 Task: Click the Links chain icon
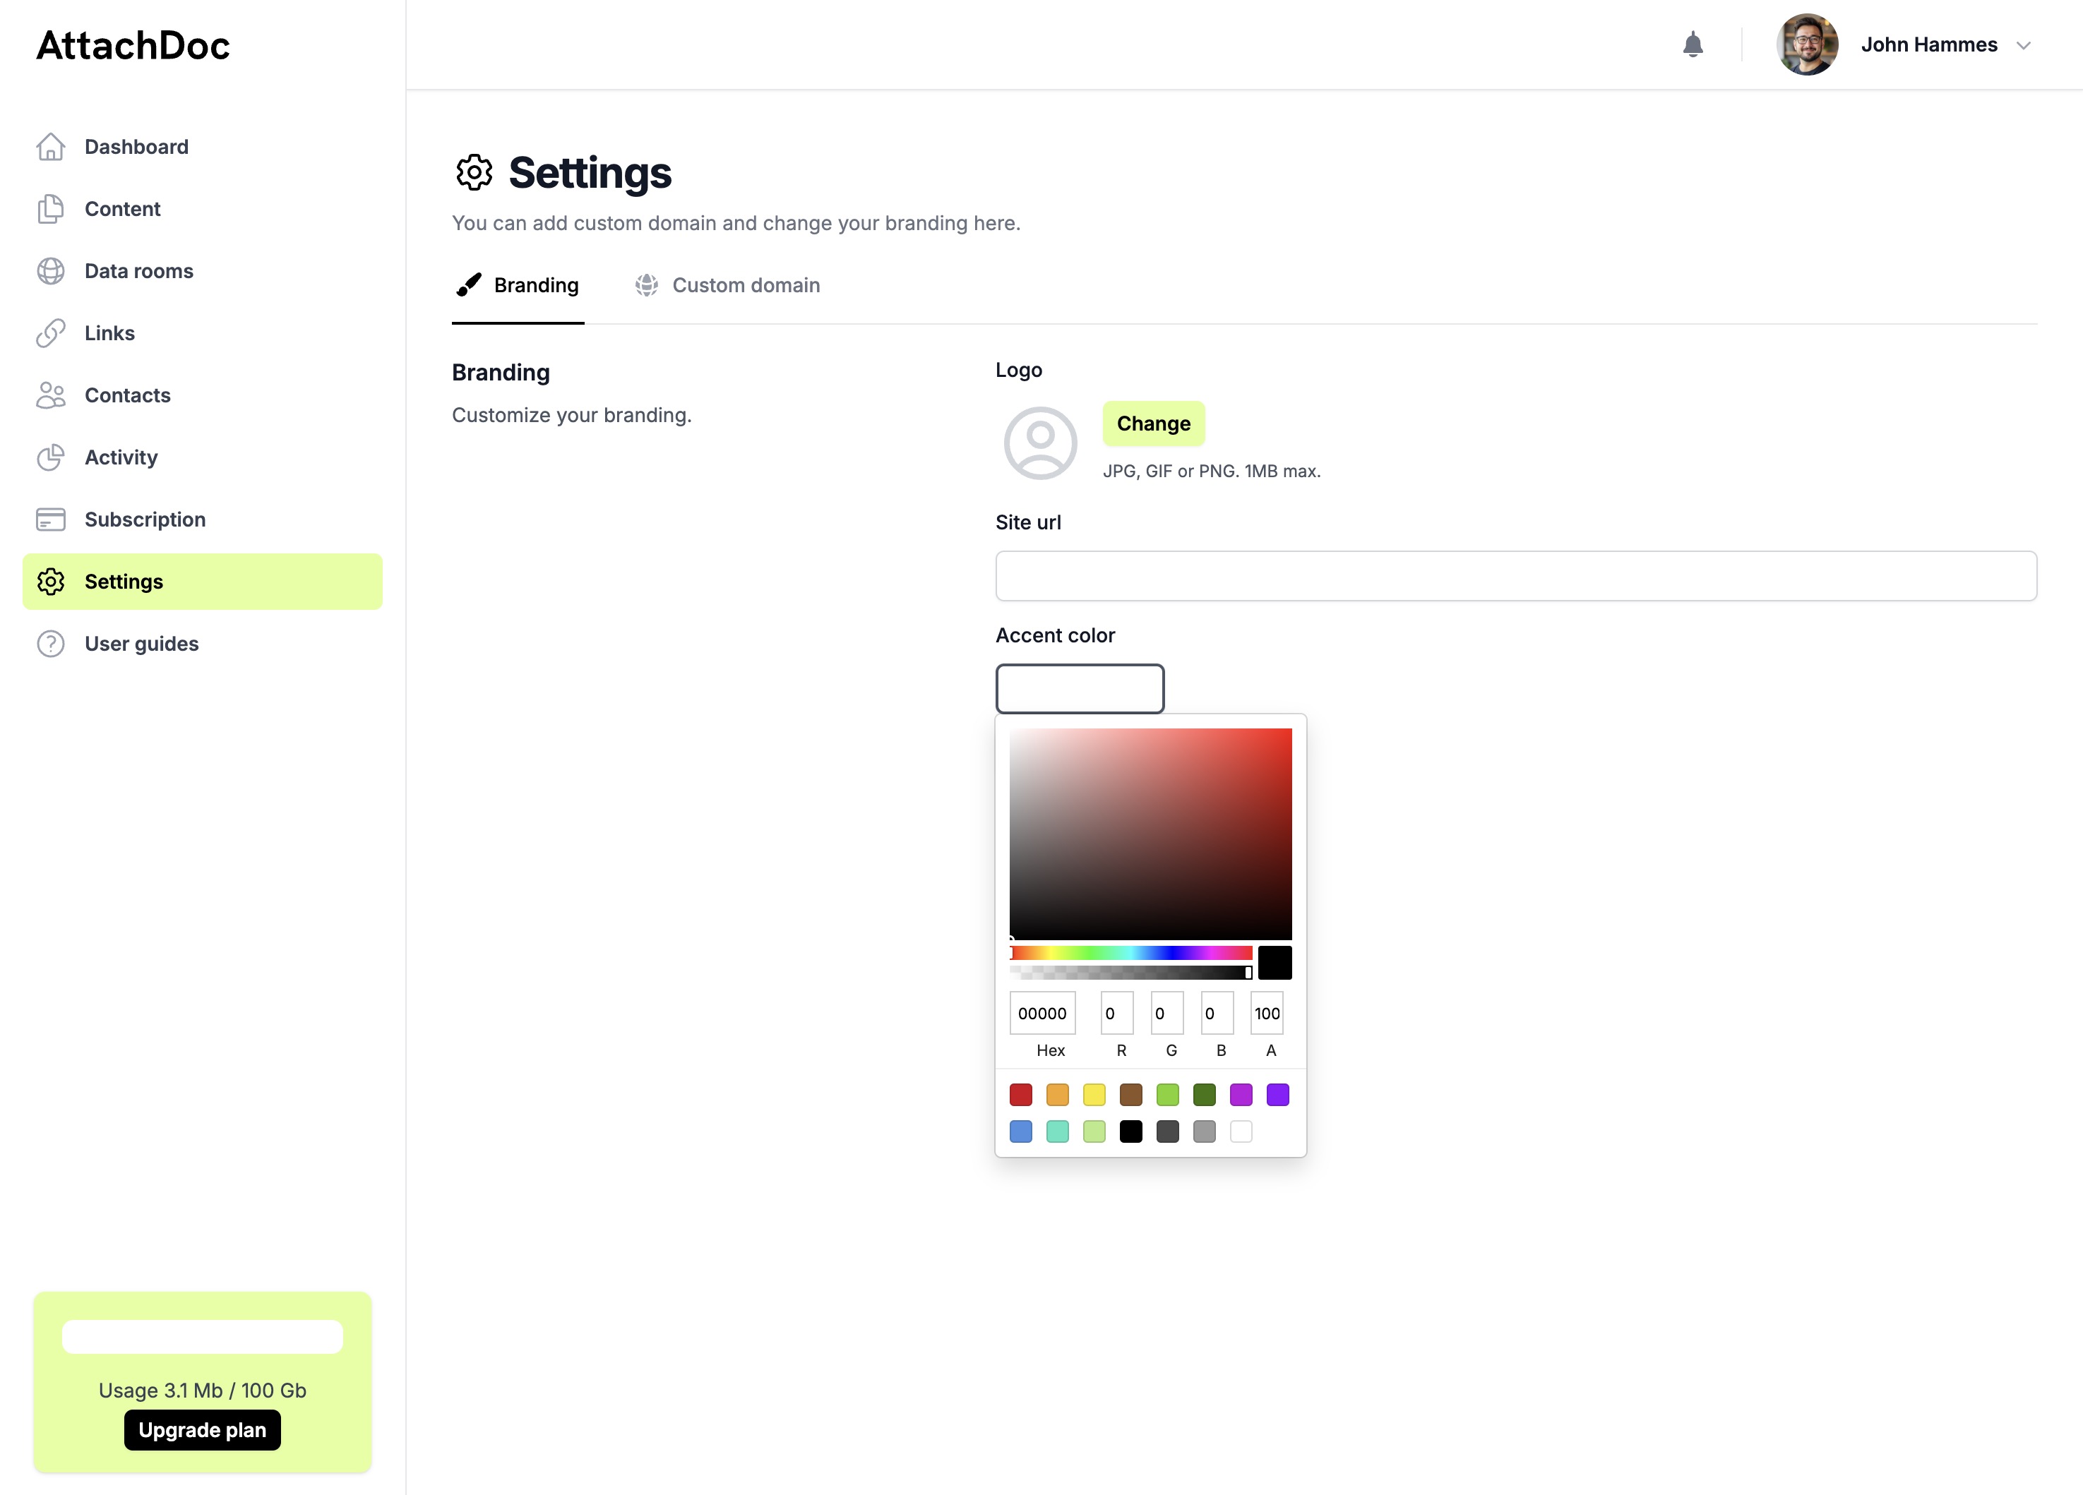[x=51, y=333]
